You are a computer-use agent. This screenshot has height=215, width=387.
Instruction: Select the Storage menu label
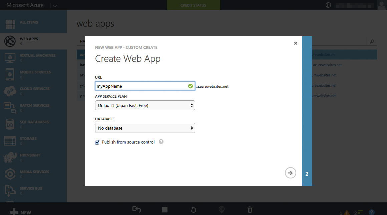point(28,139)
